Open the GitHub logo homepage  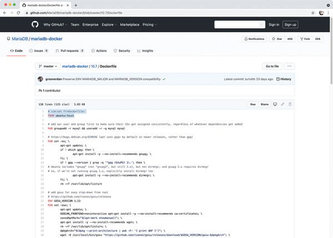[x=35, y=24]
